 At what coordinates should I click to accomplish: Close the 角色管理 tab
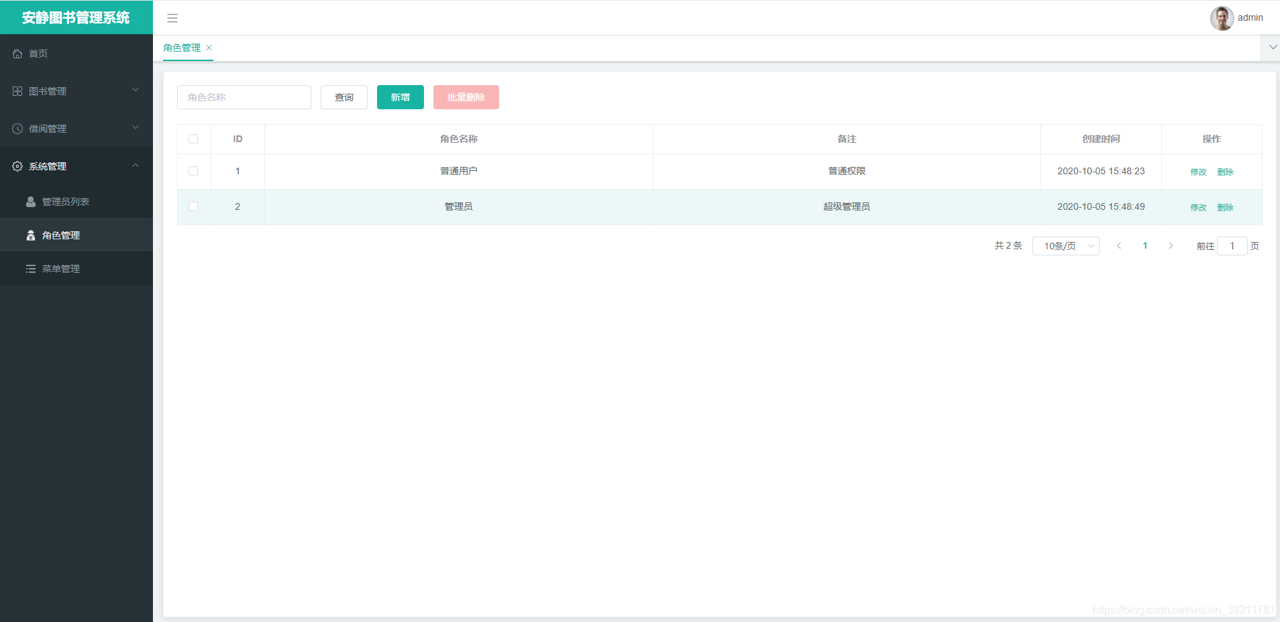point(209,48)
